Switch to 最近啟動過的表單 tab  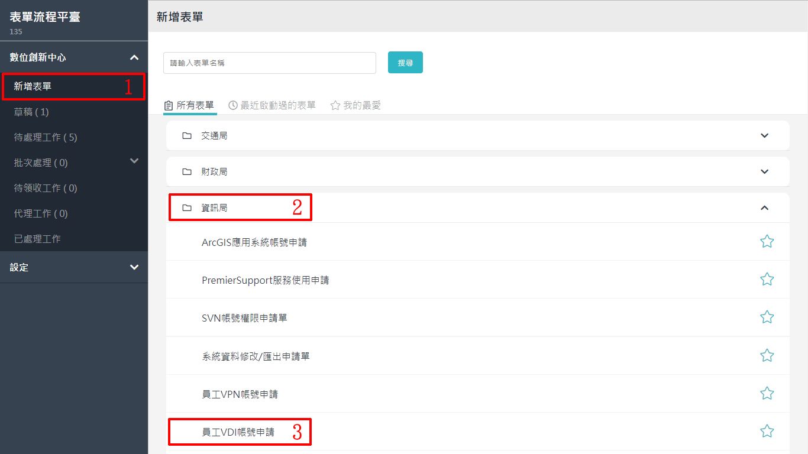pyautogui.click(x=272, y=105)
